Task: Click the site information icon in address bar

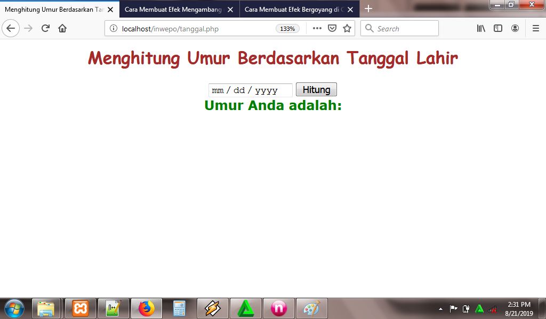Action: [114, 28]
